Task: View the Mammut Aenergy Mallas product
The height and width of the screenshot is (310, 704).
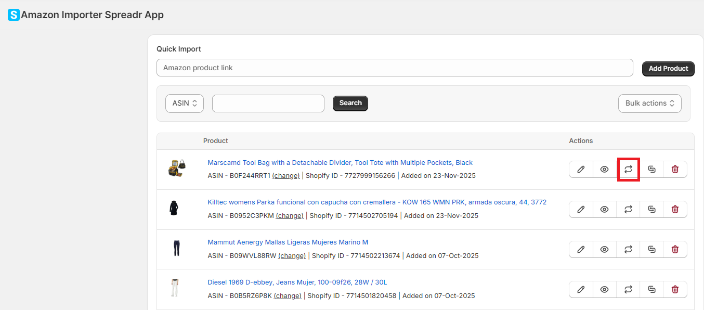Action: pyautogui.click(x=605, y=249)
